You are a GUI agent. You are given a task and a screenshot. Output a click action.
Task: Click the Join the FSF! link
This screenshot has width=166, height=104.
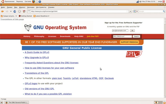coord(93,36)
